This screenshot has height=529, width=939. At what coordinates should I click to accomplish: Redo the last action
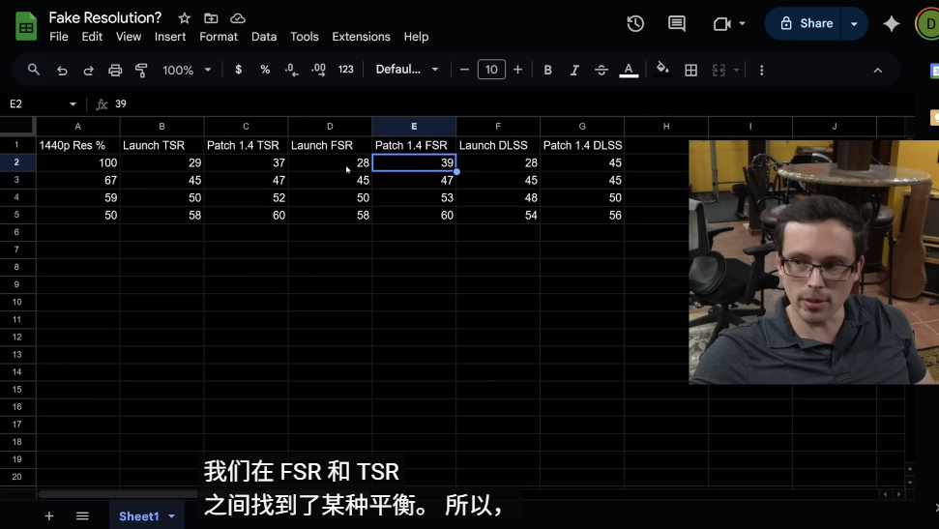88,70
